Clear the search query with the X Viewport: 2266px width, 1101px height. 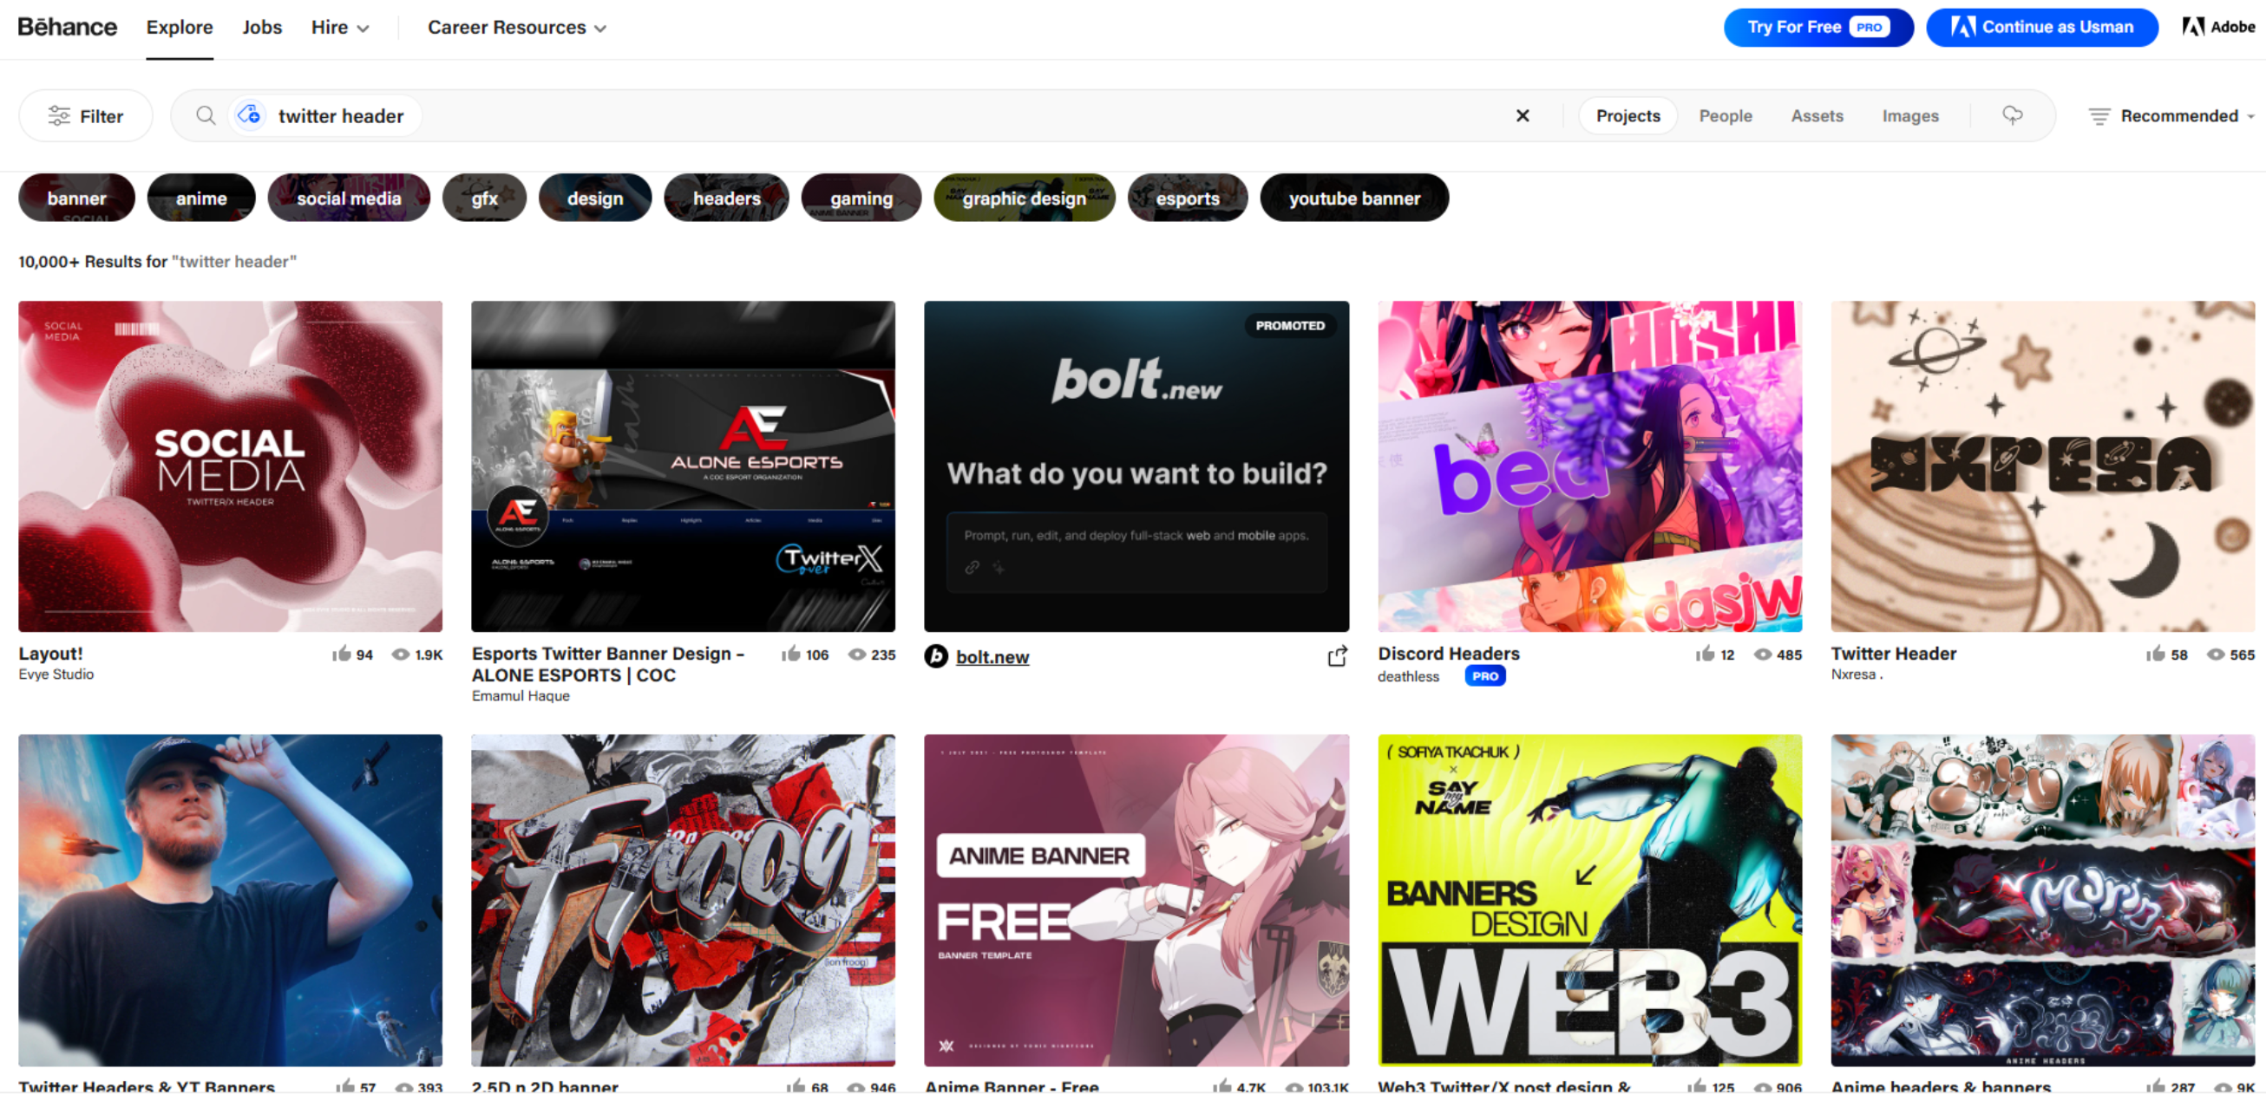point(1523,115)
